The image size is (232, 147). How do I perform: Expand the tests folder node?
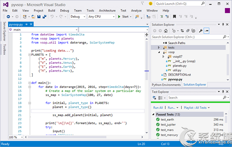[x=159, y=48]
